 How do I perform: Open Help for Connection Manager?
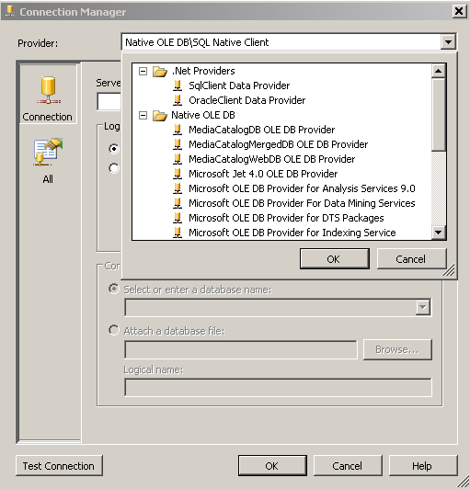tap(423, 466)
